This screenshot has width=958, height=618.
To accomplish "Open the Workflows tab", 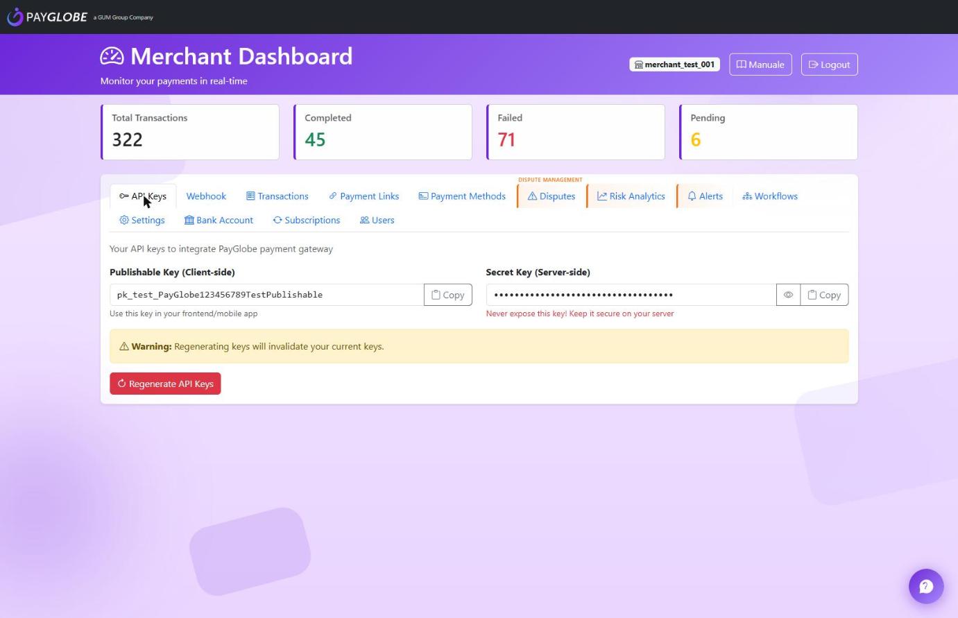I will [770, 196].
